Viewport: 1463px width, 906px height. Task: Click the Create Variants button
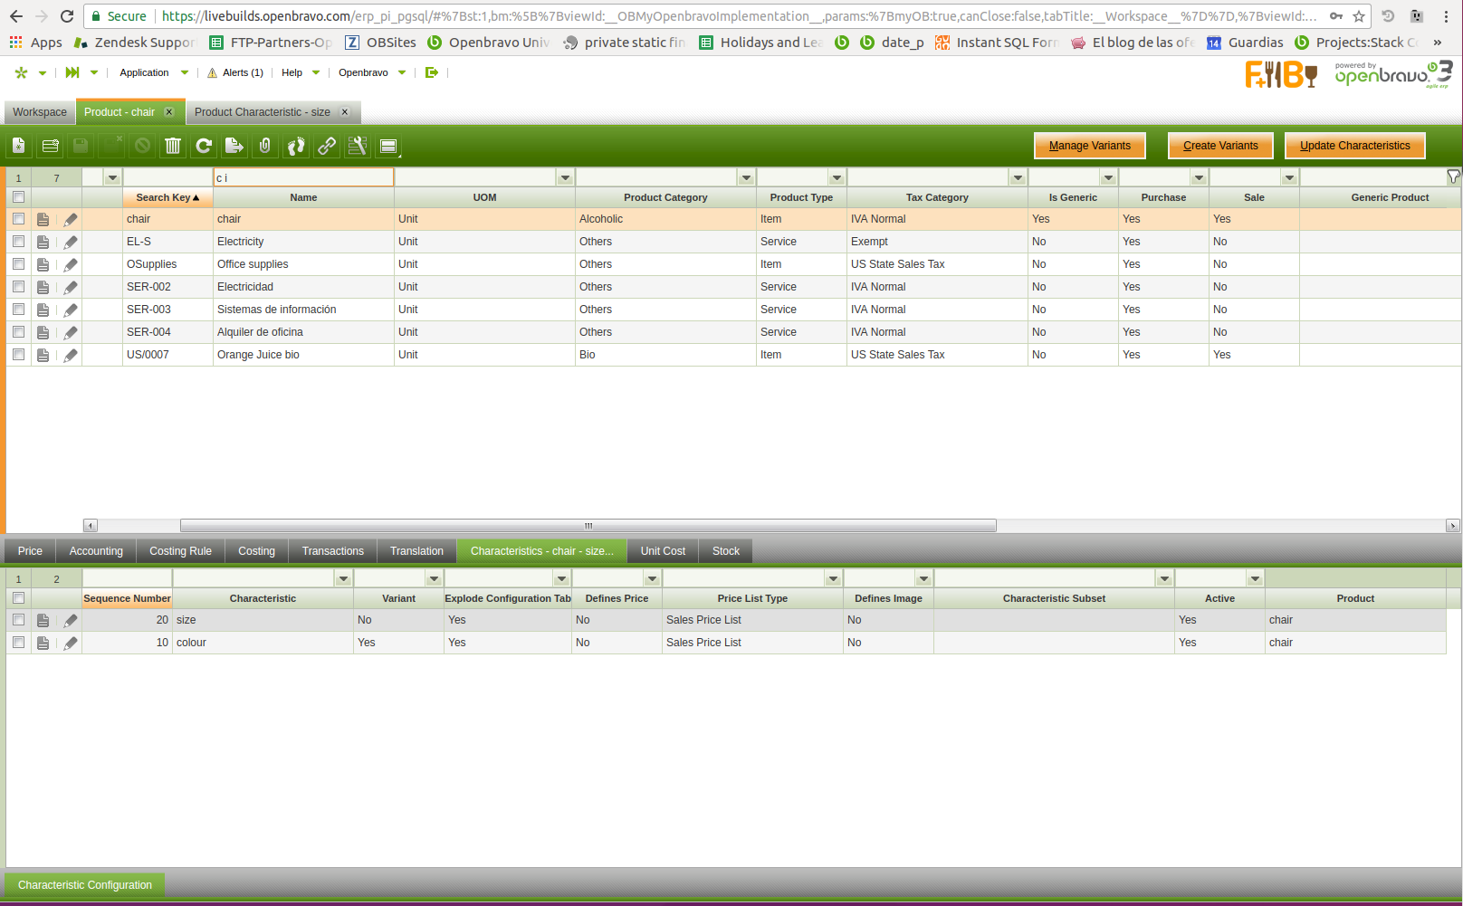(x=1219, y=146)
